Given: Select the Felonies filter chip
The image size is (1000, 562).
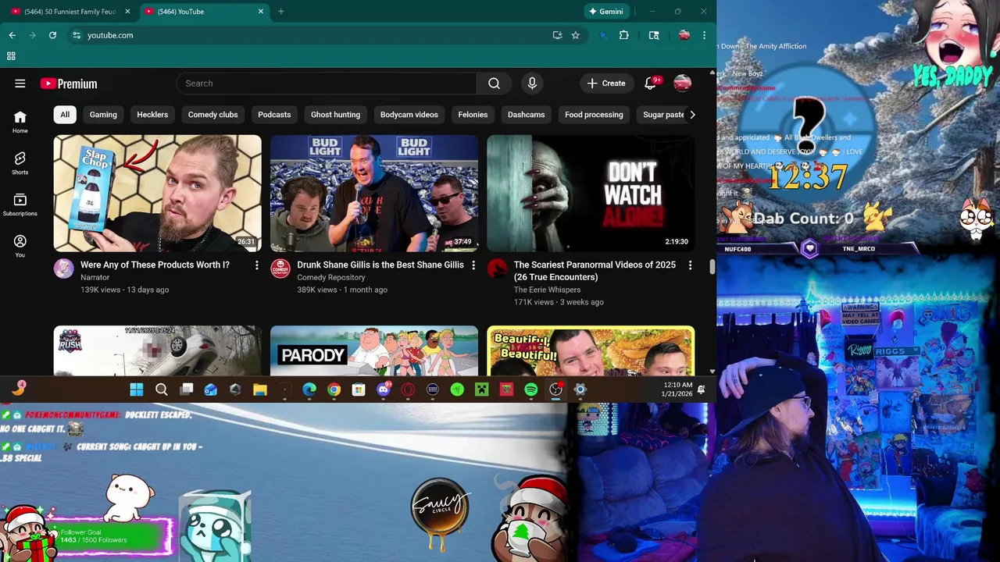Looking at the screenshot, I should click(473, 115).
